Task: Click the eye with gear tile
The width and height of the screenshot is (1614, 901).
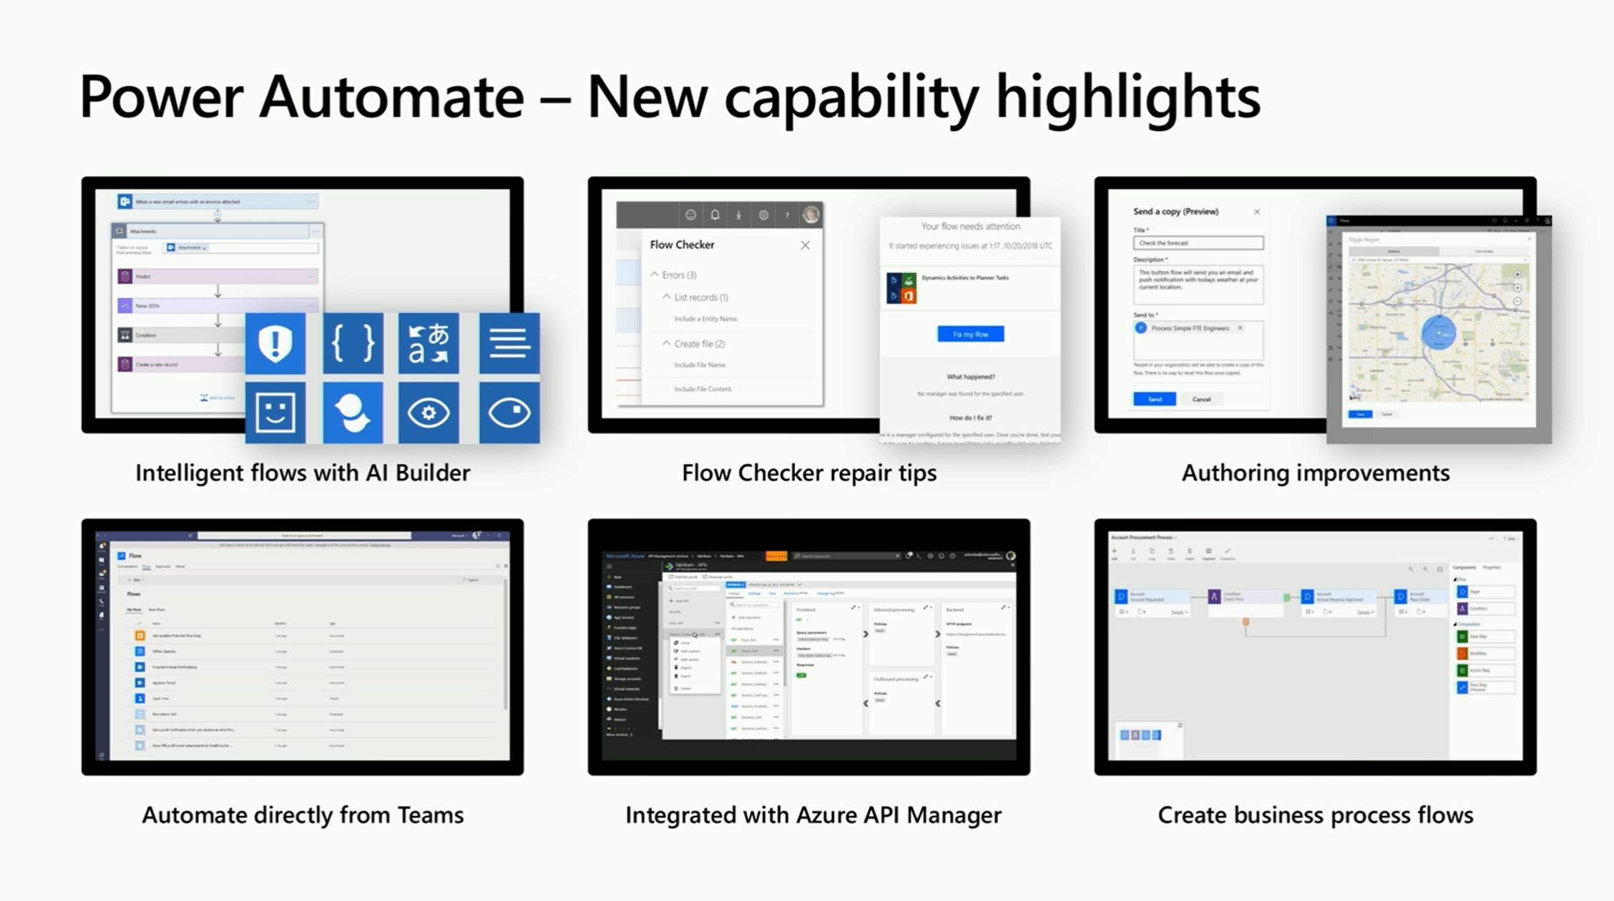Action: [429, 413]
